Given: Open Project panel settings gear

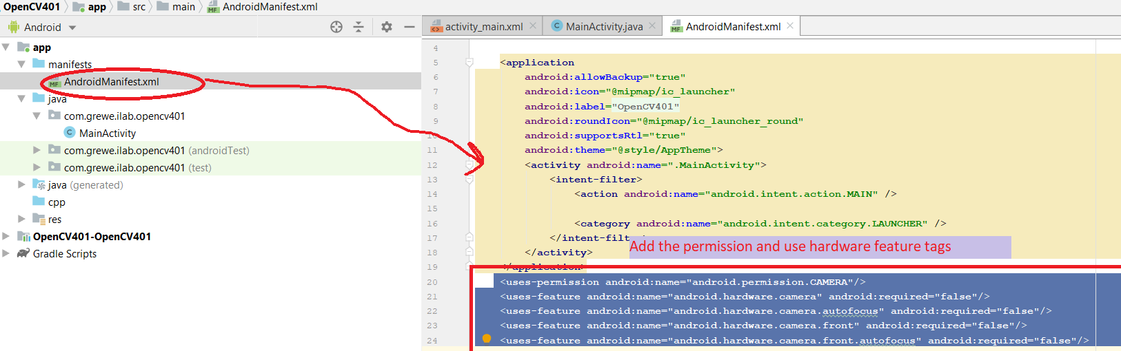Looking at the screenshot, I should click(x=387, y=27).
